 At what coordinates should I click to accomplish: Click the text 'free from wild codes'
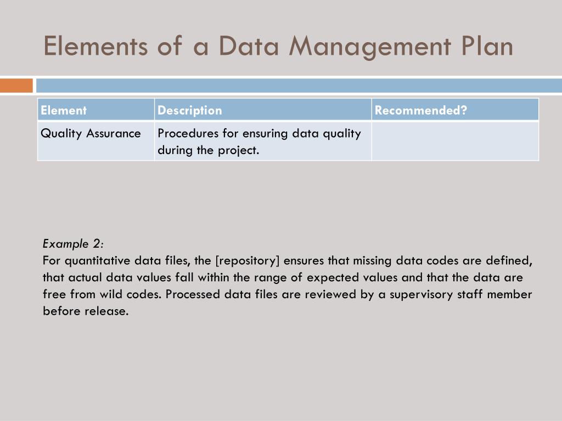[x=102, y=294]
